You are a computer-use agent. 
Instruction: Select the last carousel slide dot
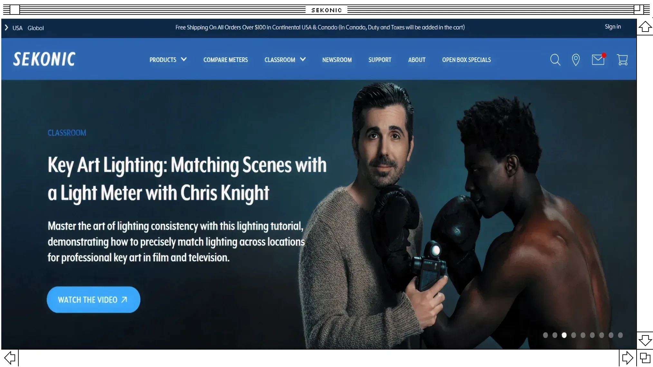620,335
